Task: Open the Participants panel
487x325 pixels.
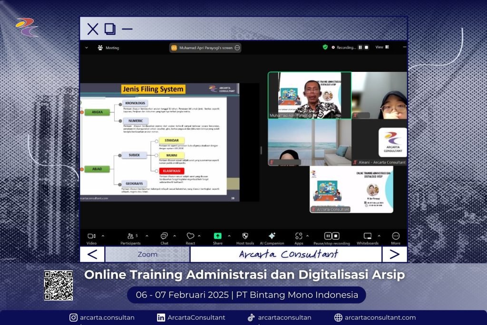Action: tap(131, 236)
